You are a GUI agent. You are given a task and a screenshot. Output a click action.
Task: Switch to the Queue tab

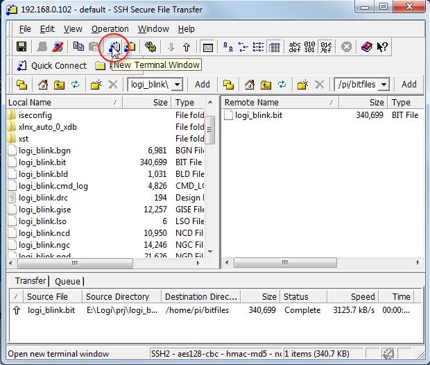(67, 281)
